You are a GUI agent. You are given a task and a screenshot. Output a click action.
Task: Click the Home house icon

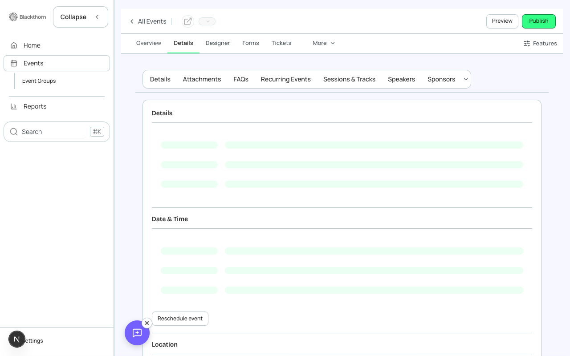click(14, 45)
